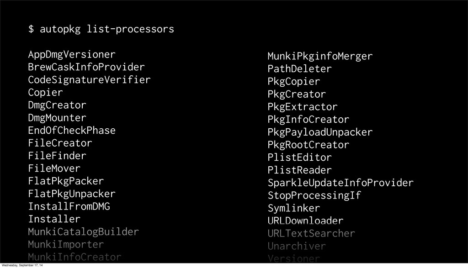
Task: Click the autopkg list-processors command line
Action: pyautogui.click(x=101, y=29)
